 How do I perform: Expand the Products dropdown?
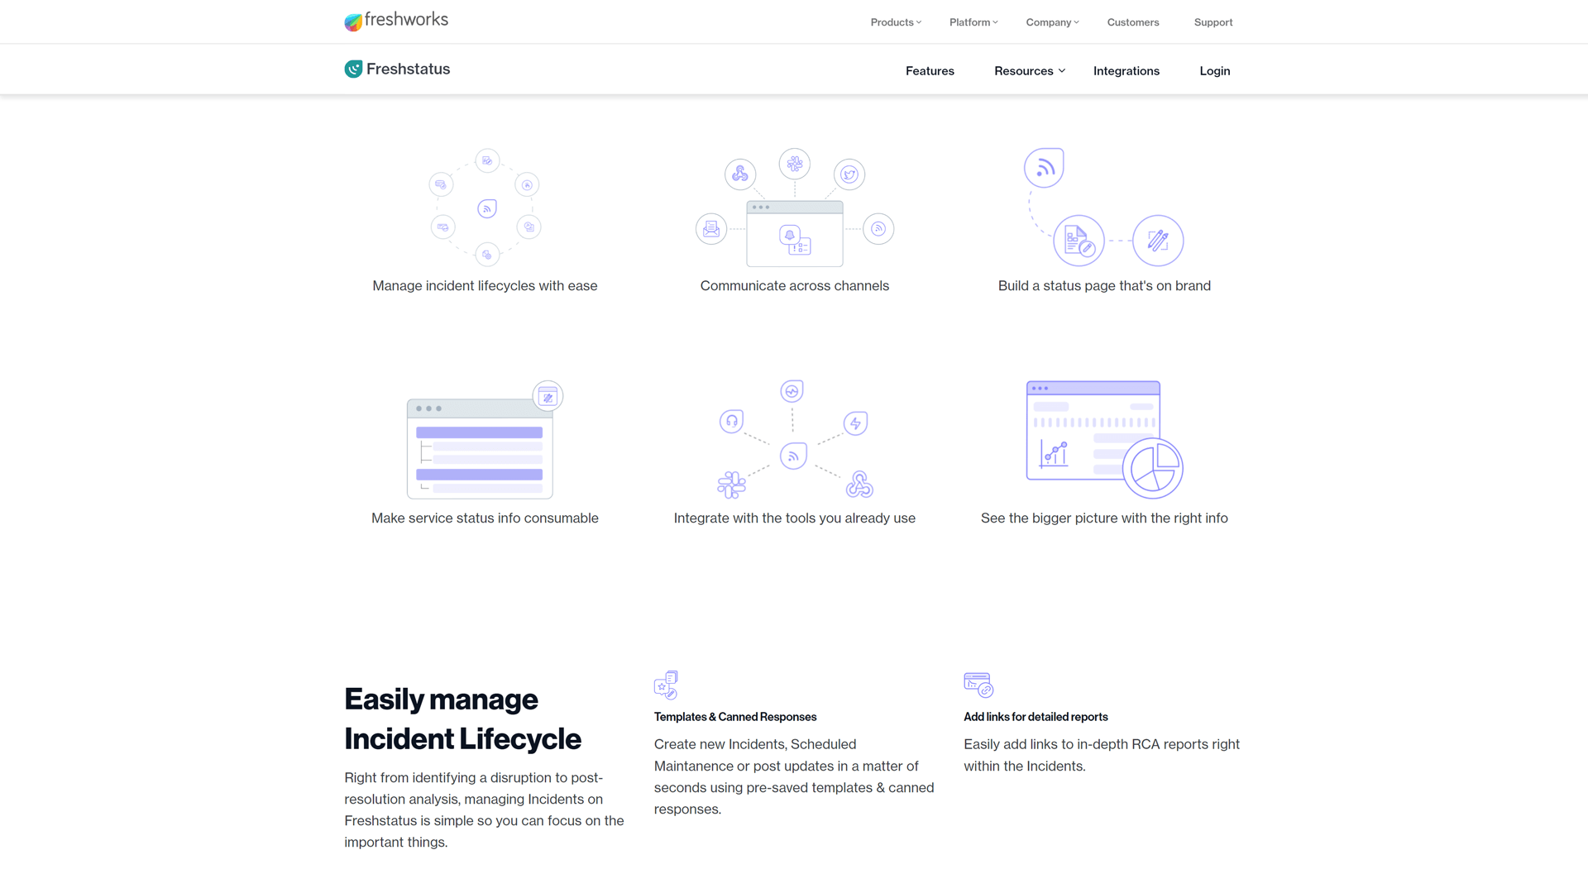(895, 22)
